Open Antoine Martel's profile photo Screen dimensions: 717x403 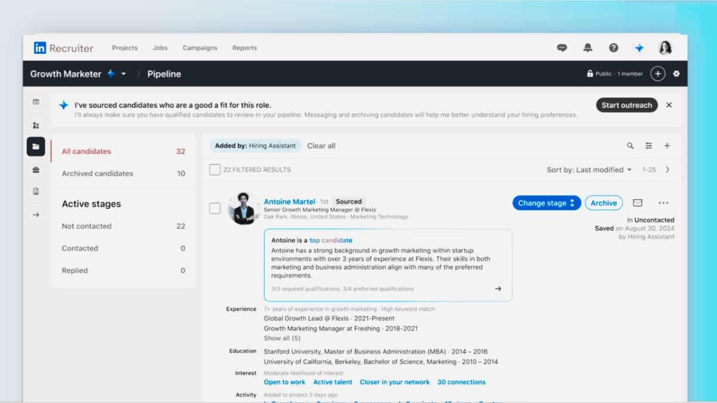click(x=244, y=208)
